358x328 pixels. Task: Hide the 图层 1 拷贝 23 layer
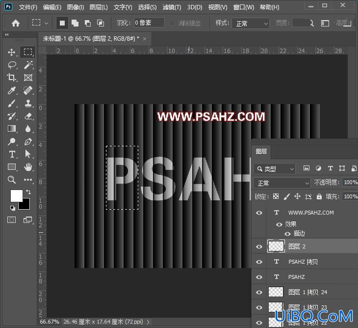259,307
